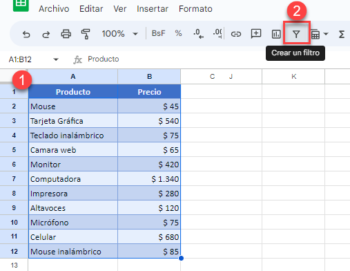Select column B header
The image size is (350, 271).
(x=149, y=77)
